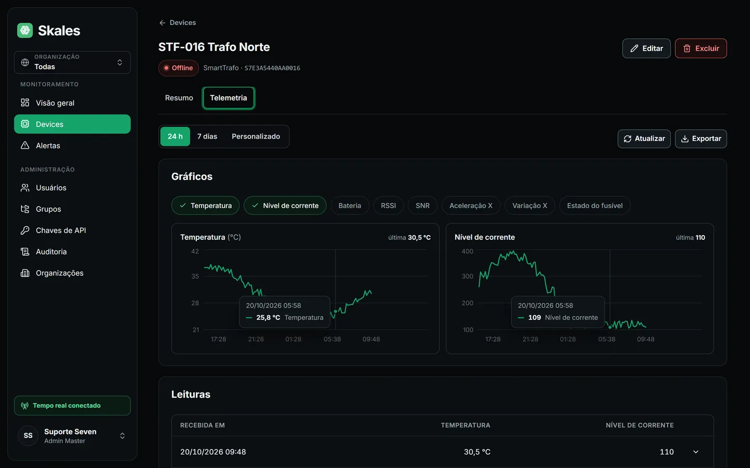The height and width of the screenshot is (468, 750).
Task: Click the pencil icon on Editar
Action: 634,48
